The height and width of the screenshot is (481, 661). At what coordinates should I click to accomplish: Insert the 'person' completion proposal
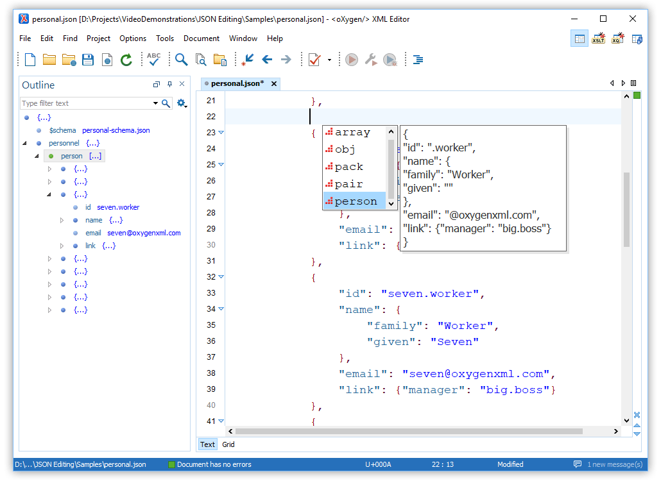[x=354, y=201]
